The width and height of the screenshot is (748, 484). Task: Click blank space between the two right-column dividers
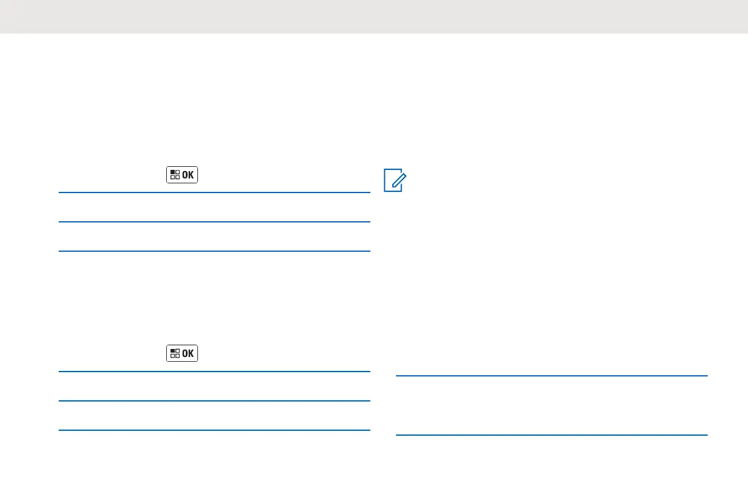551,405
